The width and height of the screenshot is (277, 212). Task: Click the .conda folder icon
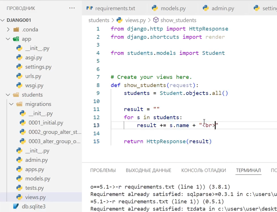[x=16, y=30]
